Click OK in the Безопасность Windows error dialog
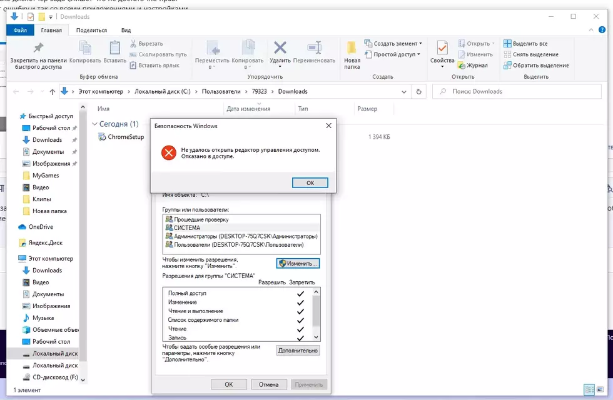Image resolution: width=613 pixels, height=400 pixels. (310, 182)
